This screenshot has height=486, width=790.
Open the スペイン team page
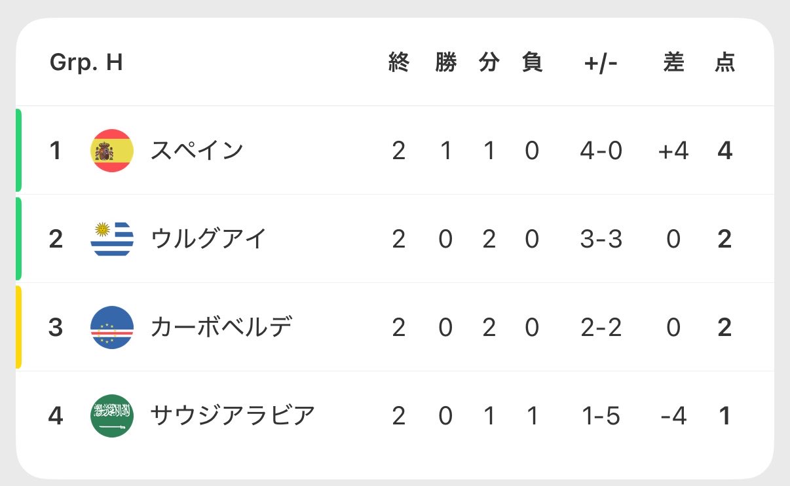(x=197, y=151)
